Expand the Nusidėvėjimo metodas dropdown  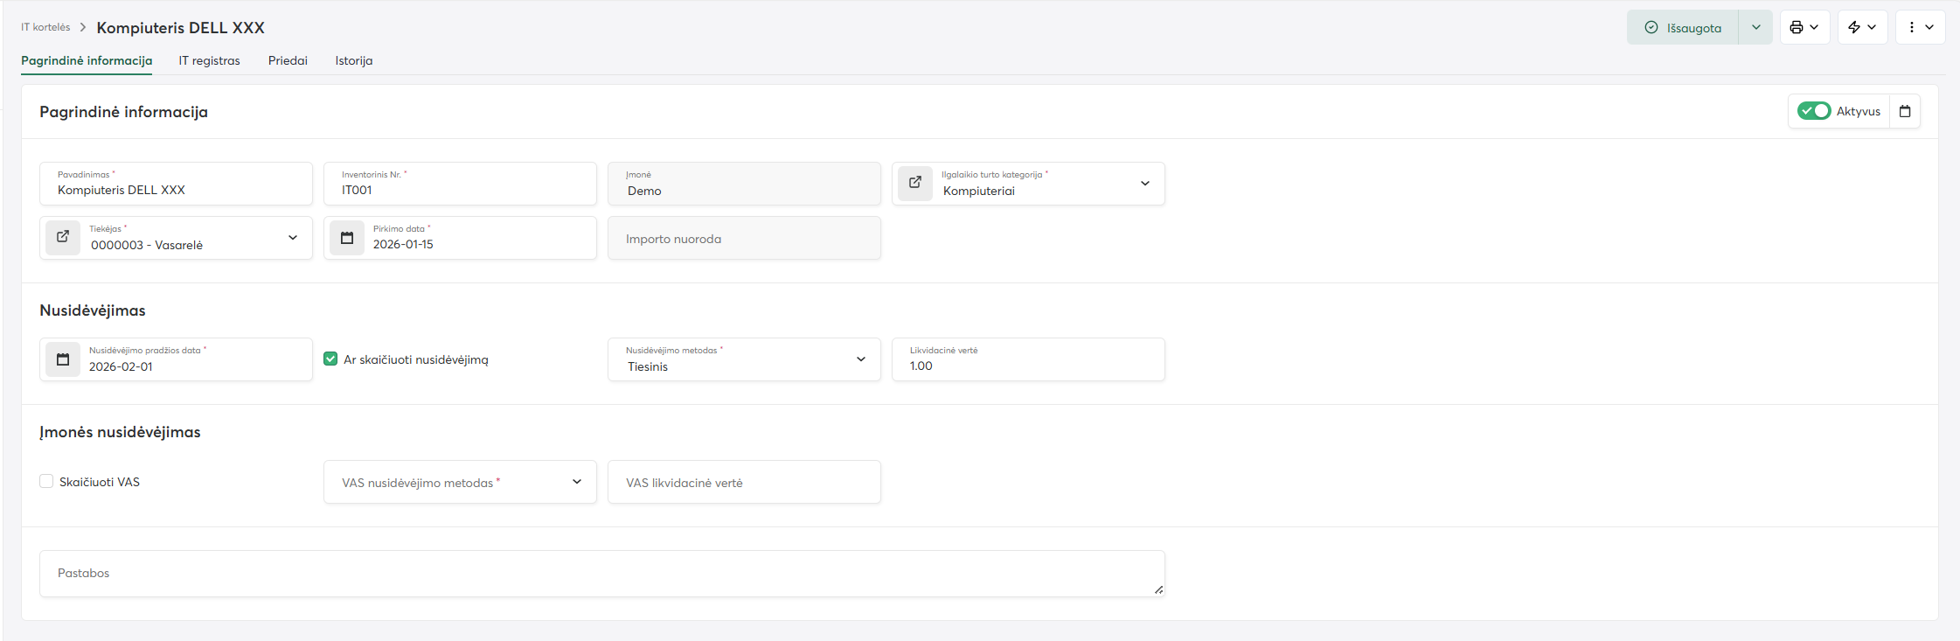point(860,359)
